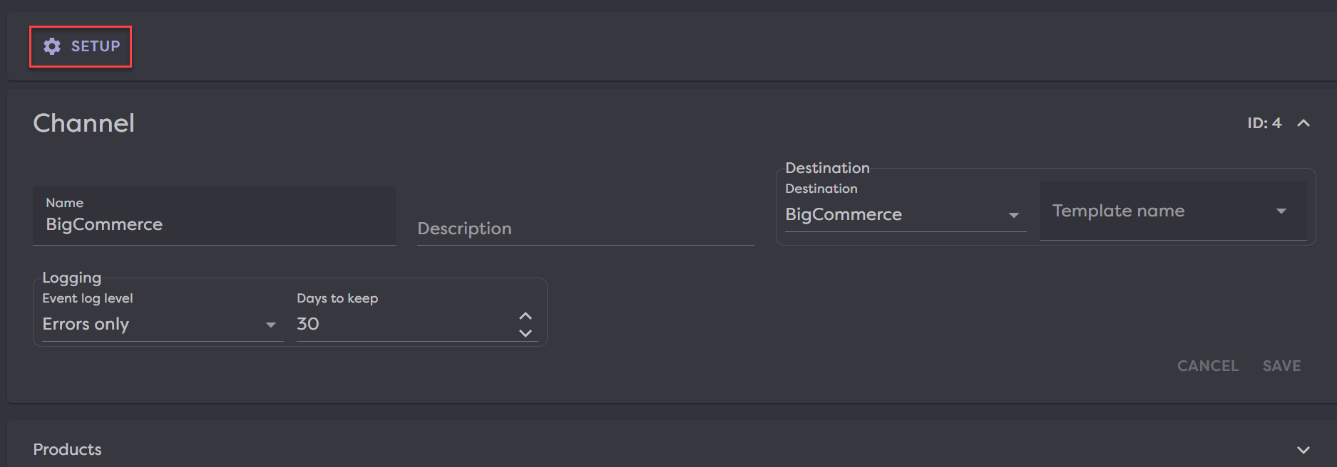The height and width of the screenshot is (467, 1337).
Task: Increase Days to keep with up arrow
Action: click(526, 315)
